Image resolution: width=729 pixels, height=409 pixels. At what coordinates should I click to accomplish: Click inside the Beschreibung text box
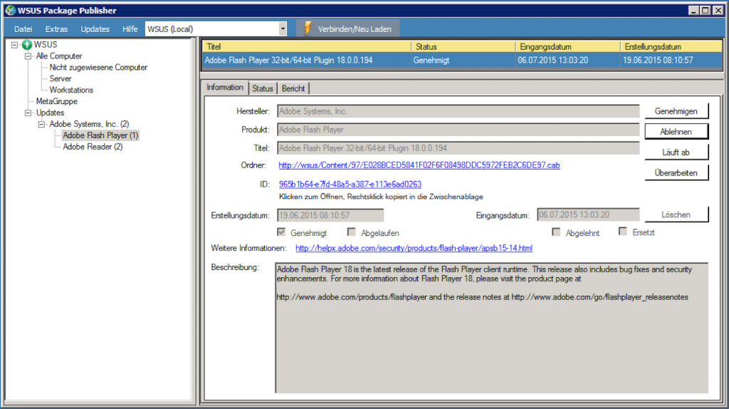click(x=492, y=328)
